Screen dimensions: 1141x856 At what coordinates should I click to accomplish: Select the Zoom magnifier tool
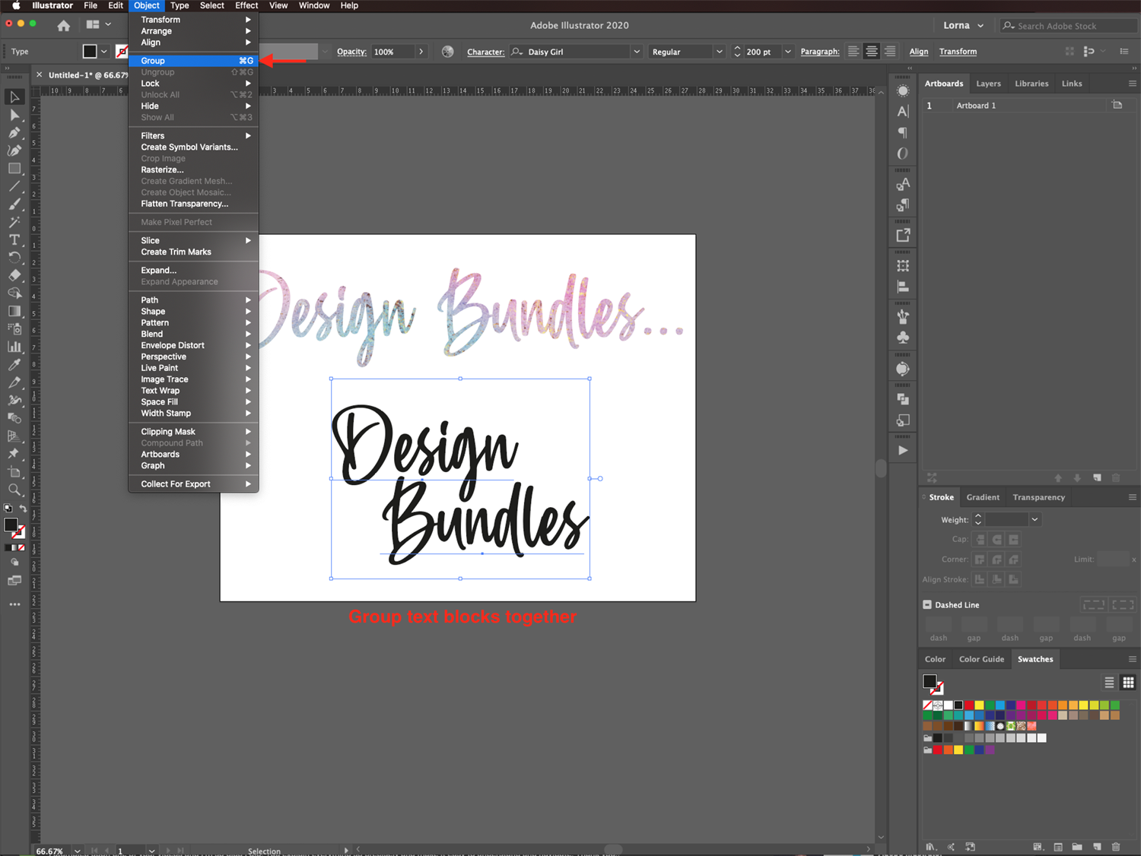pos(14,490)
